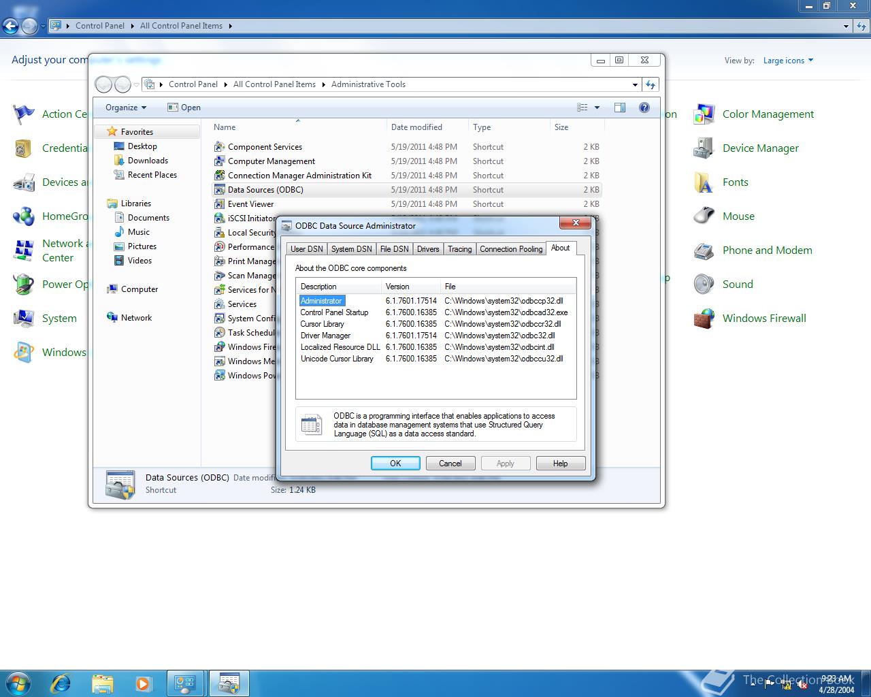Click OK in ODBC Administrator dialog
The image size is (871, 697).
point(395,463)
